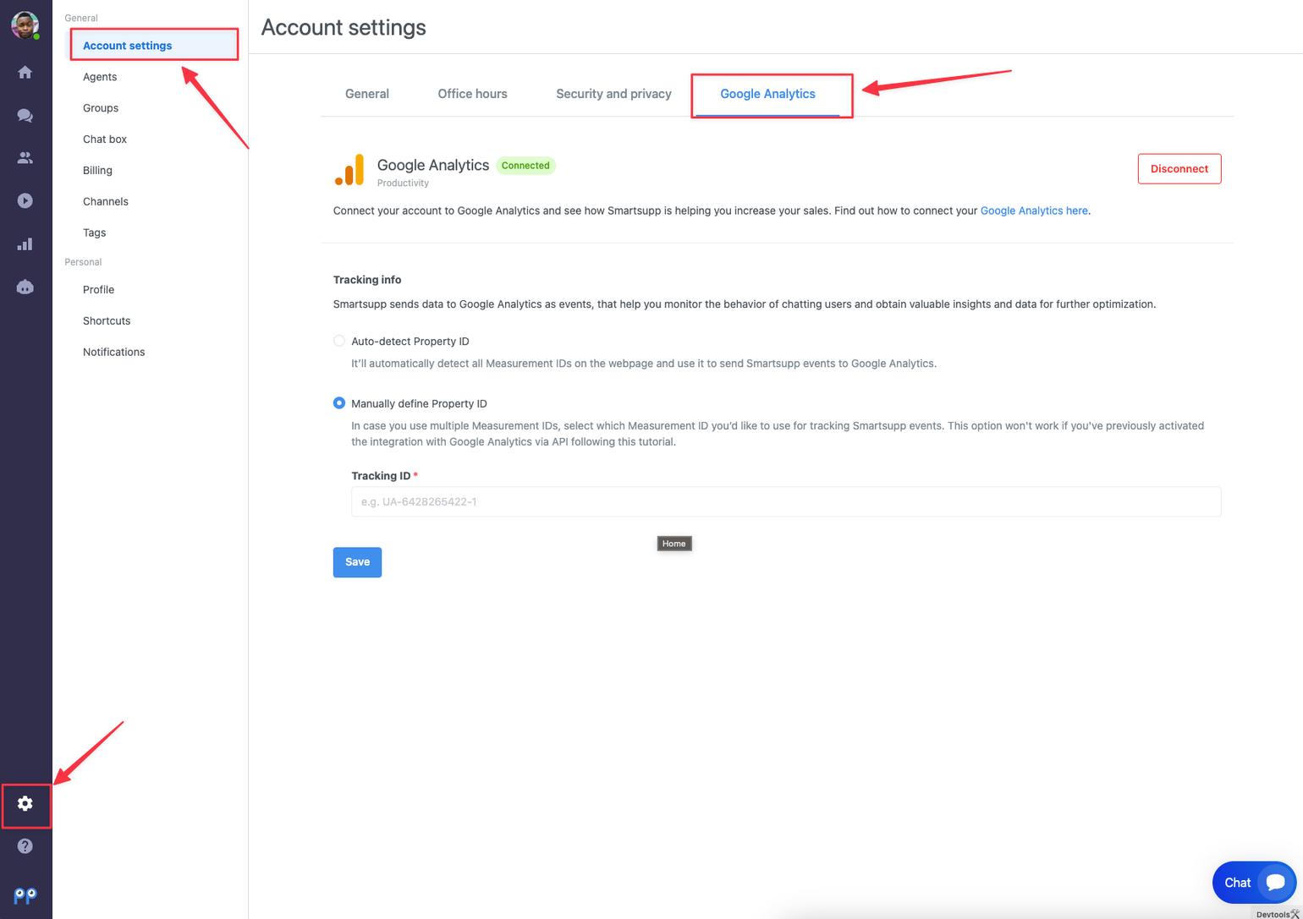Open the Office hours tab
This screenshot has height=919, width=1303.
pyautogui.click(x=471, y=94)
